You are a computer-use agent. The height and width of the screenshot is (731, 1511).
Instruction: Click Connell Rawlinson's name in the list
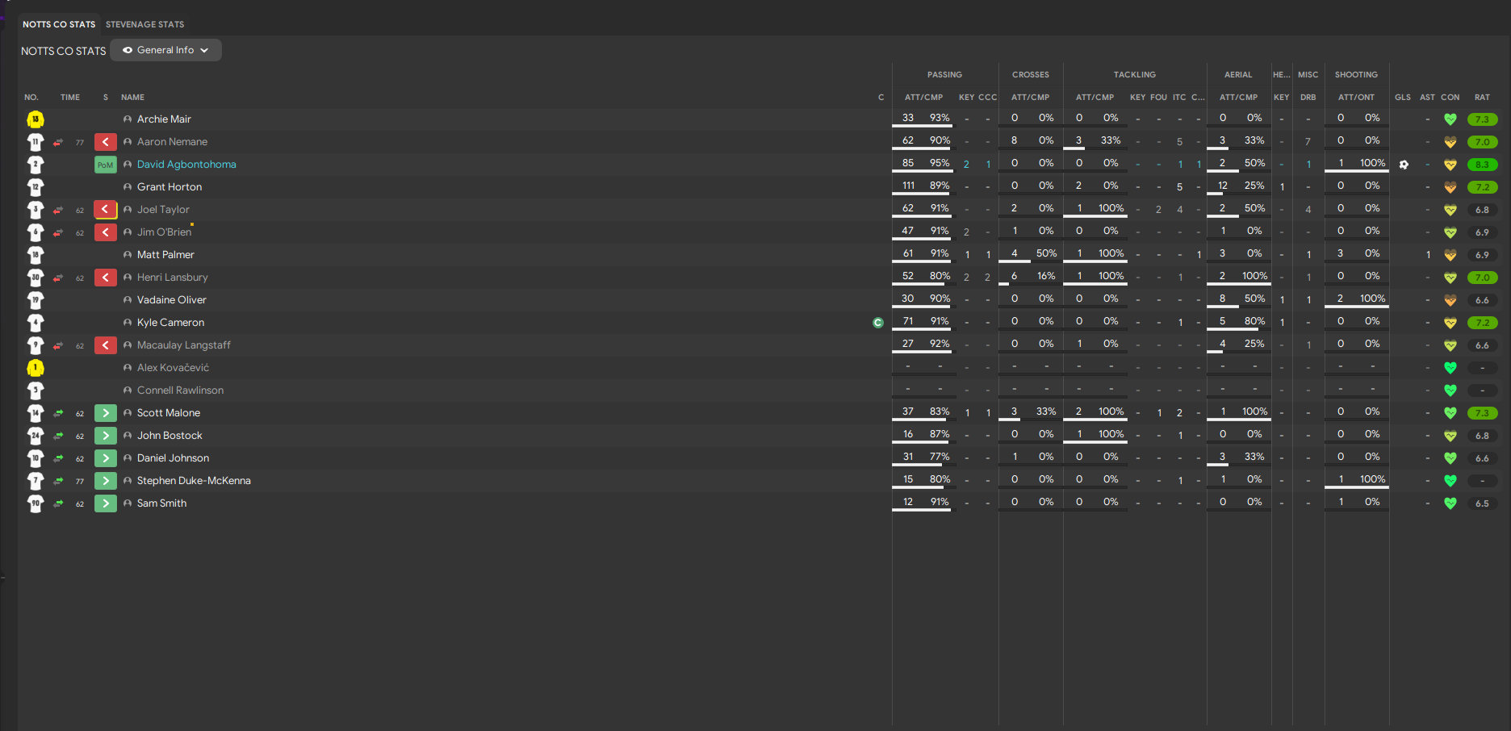click(x=180, y=391)
